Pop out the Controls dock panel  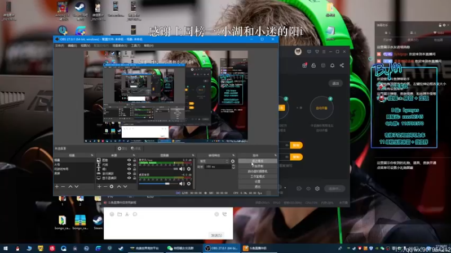click(275, 155)
